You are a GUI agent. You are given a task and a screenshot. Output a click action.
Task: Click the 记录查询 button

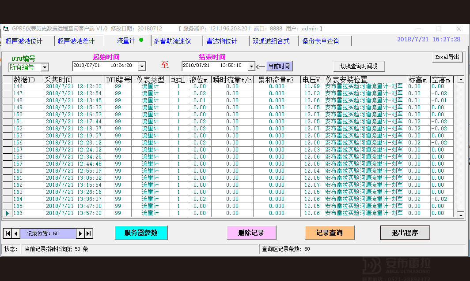(330, 233)
